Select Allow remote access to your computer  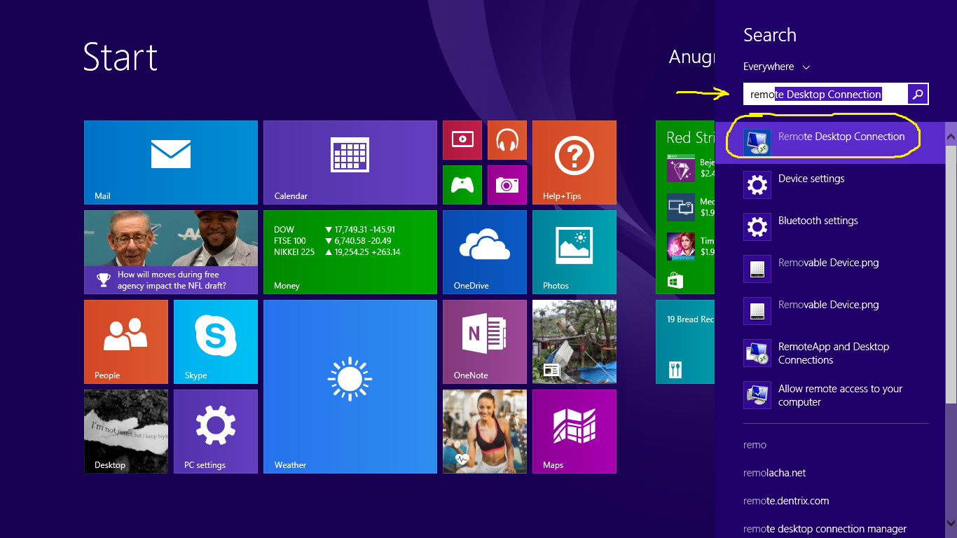coord(830,395)
